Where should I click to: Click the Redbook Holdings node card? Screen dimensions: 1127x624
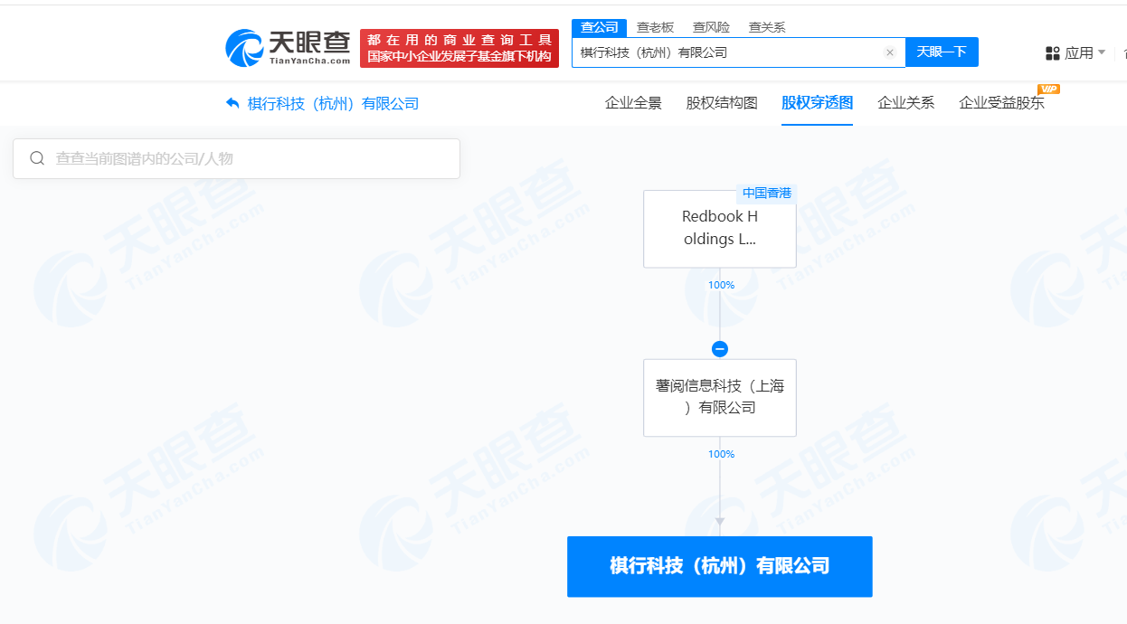tap(719, 228)
